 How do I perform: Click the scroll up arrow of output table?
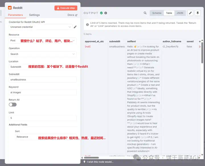coord(202,40)
